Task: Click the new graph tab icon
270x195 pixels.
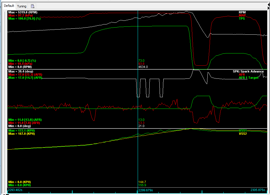Action: click(x=33, y=6)
